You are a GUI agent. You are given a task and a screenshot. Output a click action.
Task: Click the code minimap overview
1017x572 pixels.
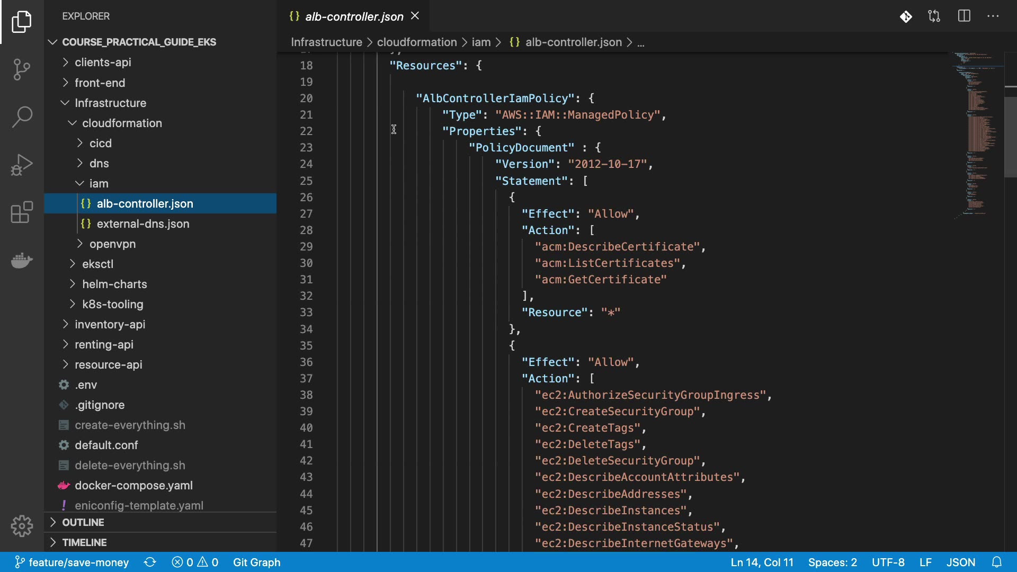pos(977,132)
